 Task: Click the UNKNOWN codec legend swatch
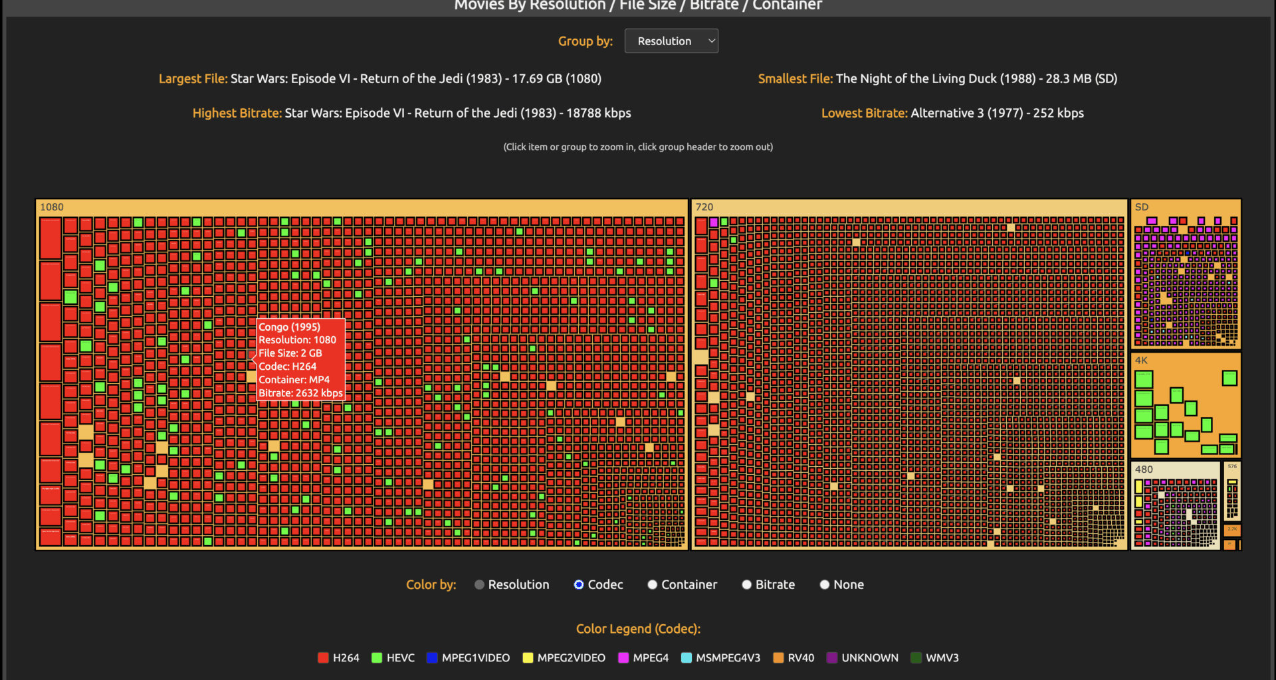pos(831,657)
